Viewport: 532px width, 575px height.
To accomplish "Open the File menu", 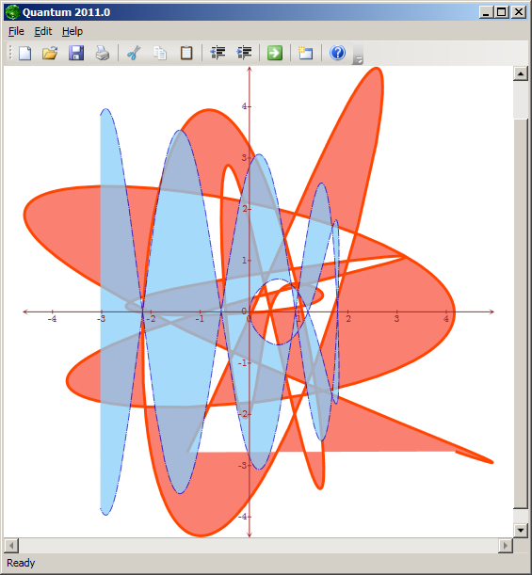I will coord(16,32).
